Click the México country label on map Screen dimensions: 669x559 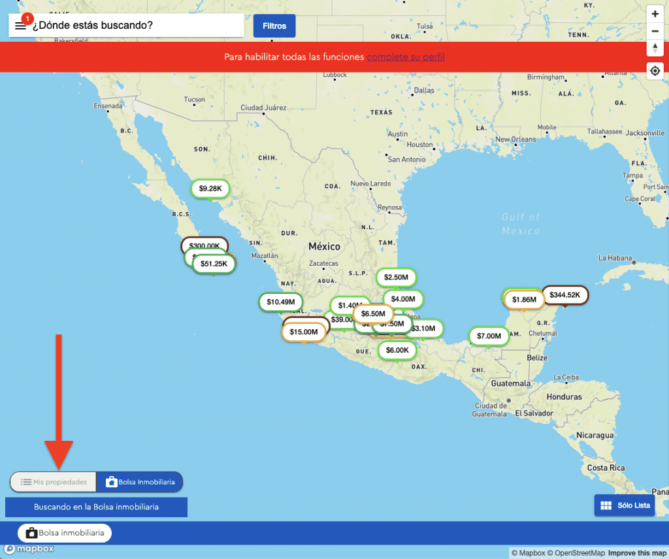[x=324, y=246]
